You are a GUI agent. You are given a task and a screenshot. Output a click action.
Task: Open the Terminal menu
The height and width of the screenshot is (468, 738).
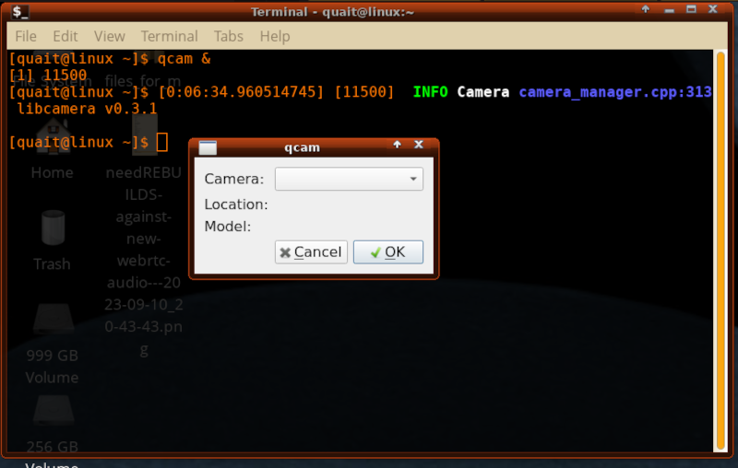pyautogui.click(x=169, y=37)
